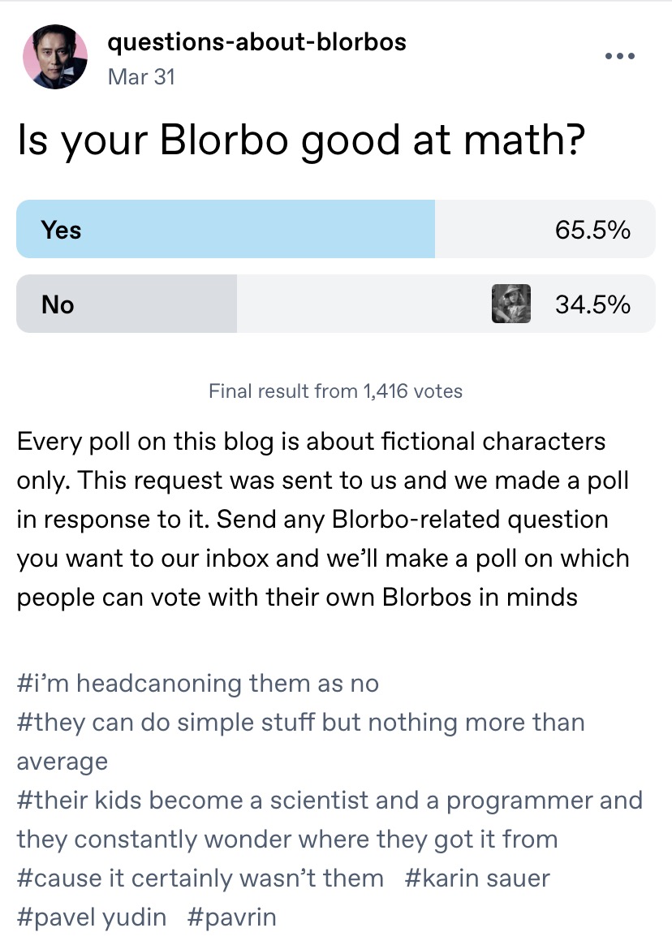Open the three-dots post options menu
The width and height of the screenshot is (672, 941).
620,56
